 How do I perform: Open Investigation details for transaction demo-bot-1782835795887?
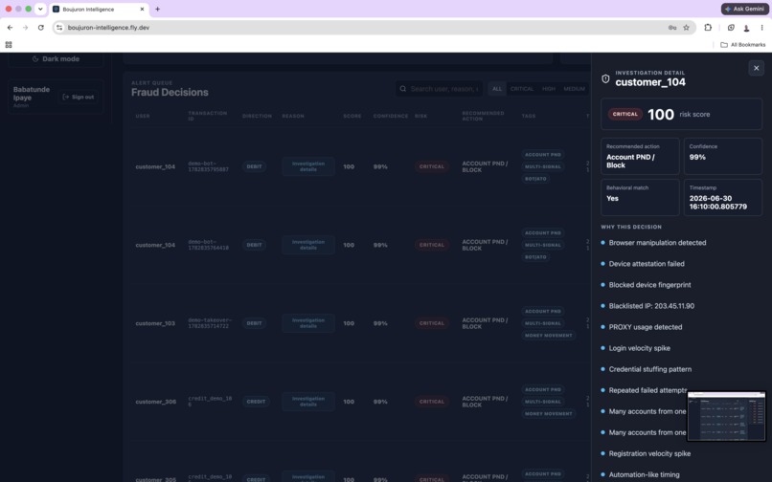click(x=308, y=166)
